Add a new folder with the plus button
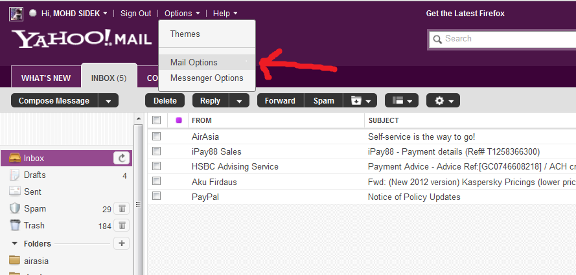 (122, 243)
